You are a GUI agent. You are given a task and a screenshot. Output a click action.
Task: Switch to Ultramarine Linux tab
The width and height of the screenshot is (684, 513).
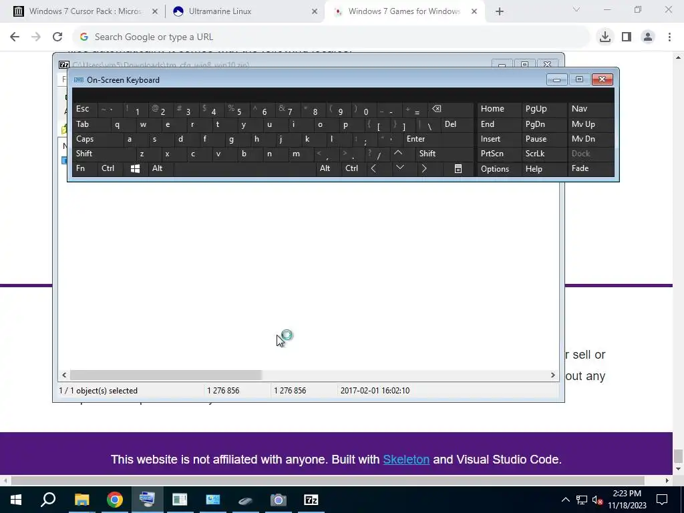pyautogui.click(x=244, y=11)
